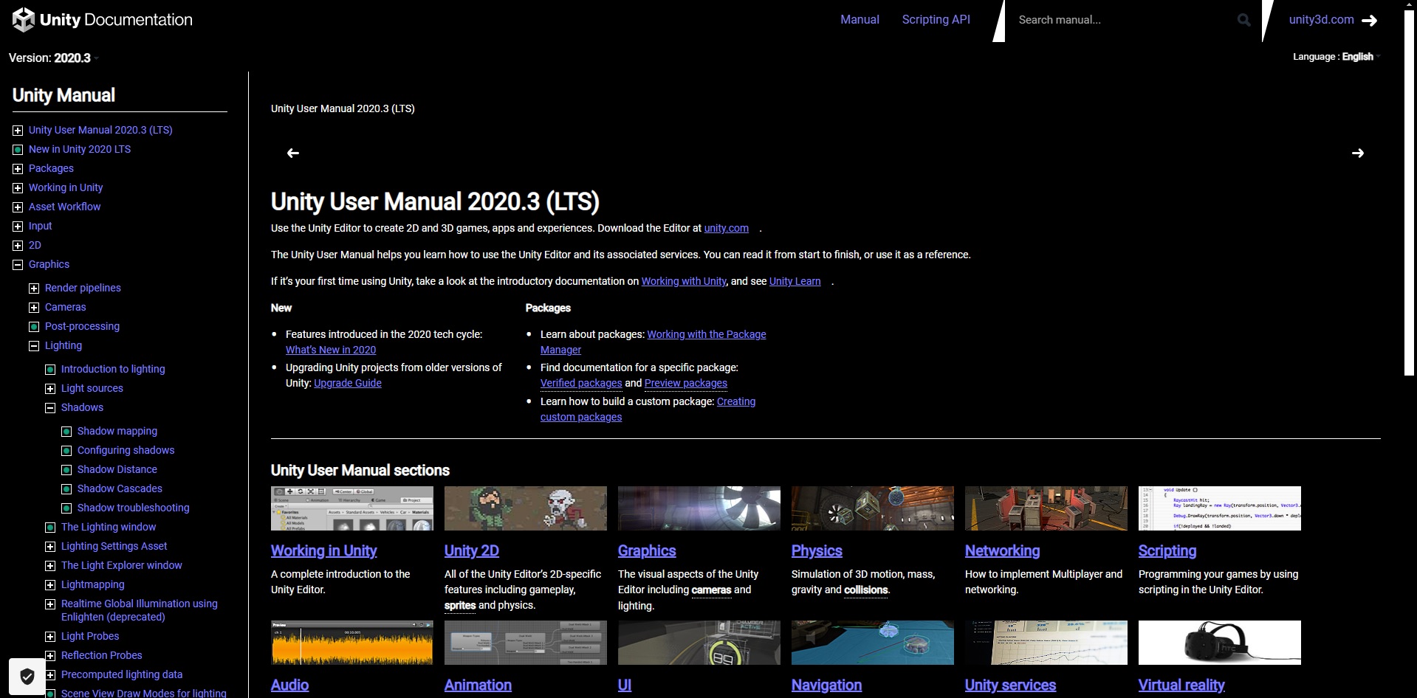1417x698 pixels.
Task: Open What's New in 2020 link
Action: pyautogui.click(x=331, y=350)
